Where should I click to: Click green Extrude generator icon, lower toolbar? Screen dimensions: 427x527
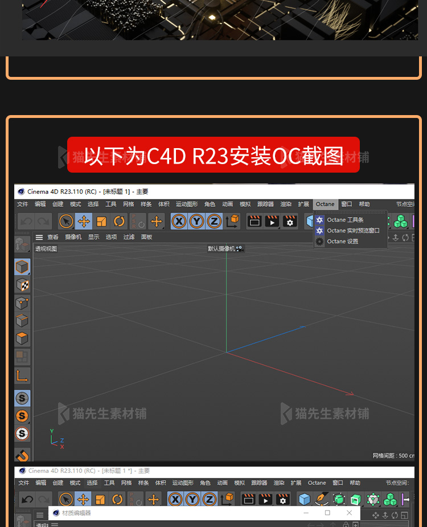356,500
